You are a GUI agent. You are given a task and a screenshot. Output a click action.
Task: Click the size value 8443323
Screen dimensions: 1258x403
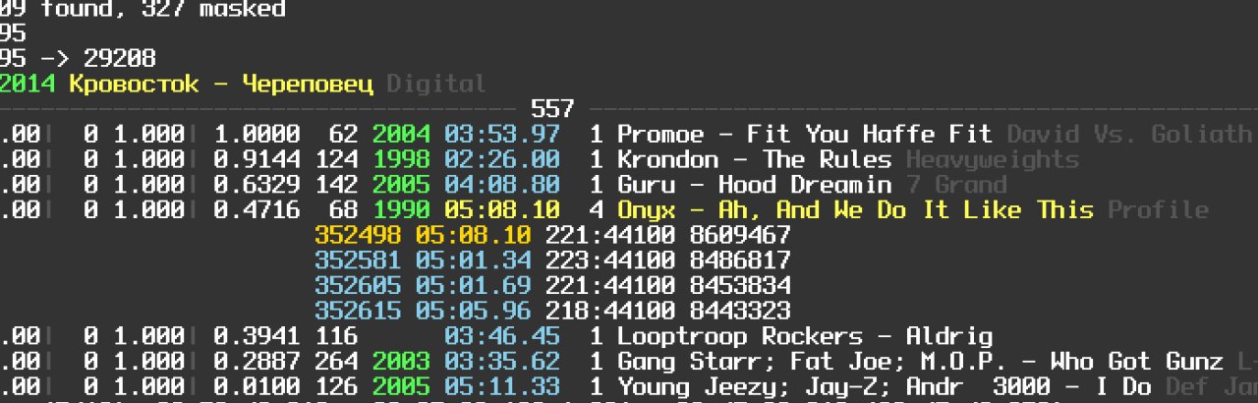(740, 311)
